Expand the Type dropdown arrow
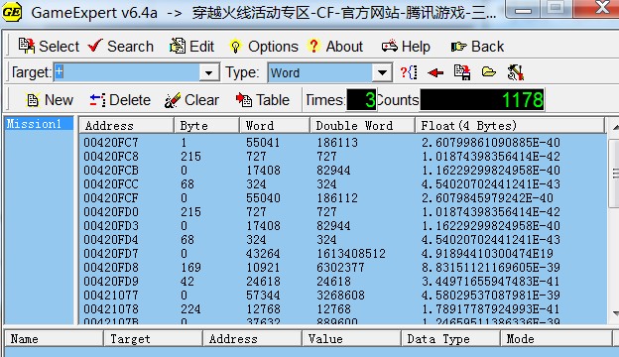The height and width of the screenshot is (357, 619). (382, 72)
